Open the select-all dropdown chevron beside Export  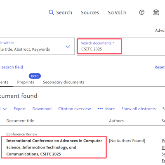coord(5,109)
